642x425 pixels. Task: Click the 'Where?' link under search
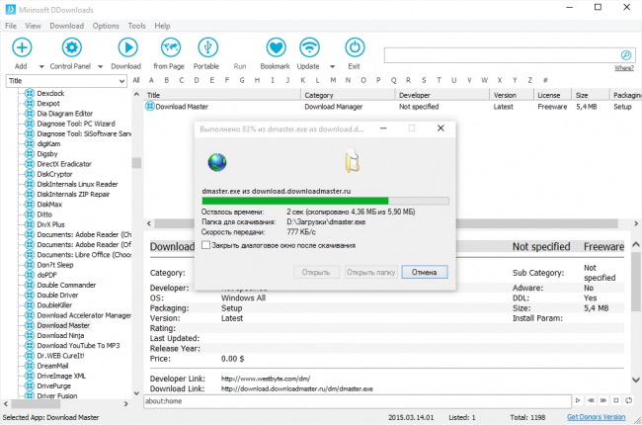tap(624, 68)
